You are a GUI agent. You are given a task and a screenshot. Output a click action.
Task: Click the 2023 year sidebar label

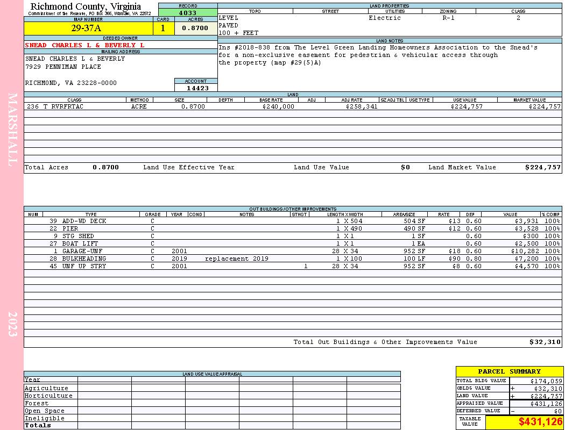(x=12, y=324)
